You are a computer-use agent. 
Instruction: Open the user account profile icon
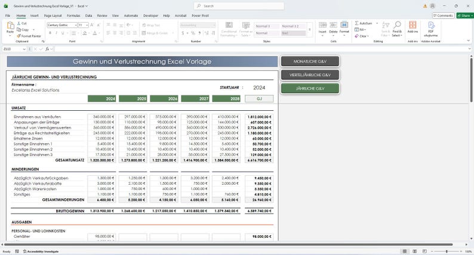433,6
